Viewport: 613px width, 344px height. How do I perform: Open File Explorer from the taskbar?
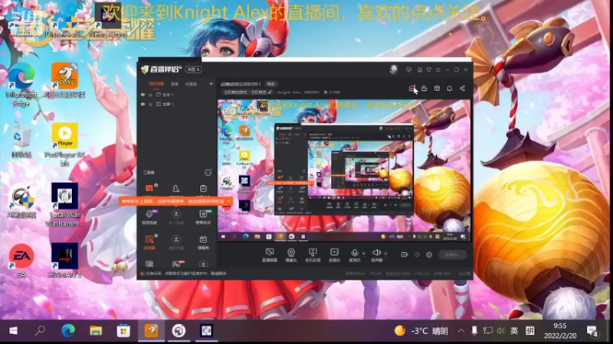click(96, 331)
